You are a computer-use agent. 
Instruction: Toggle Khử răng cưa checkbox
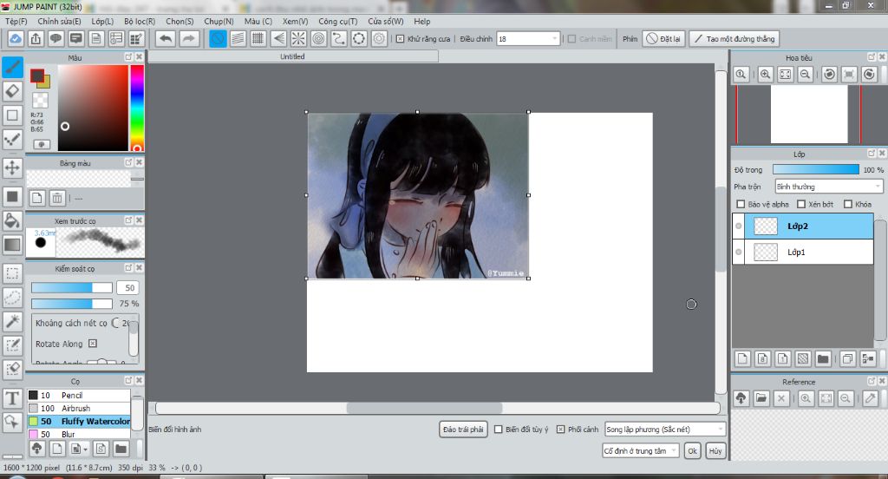tap(400, 39)
